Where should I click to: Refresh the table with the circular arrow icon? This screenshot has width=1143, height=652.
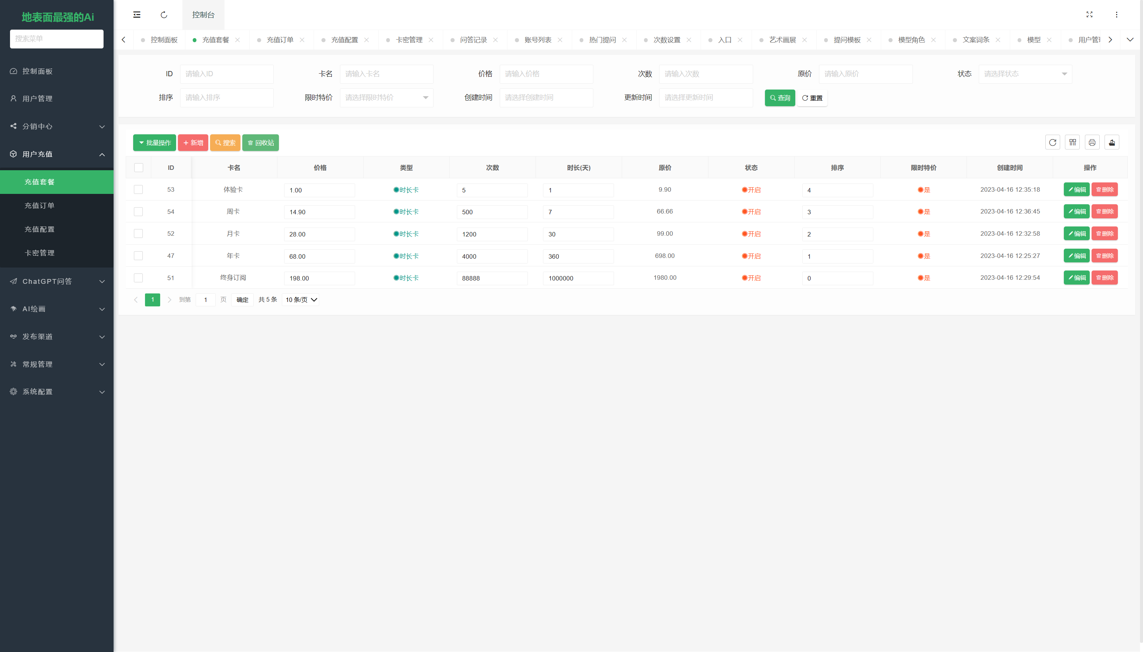point(1053,142)
